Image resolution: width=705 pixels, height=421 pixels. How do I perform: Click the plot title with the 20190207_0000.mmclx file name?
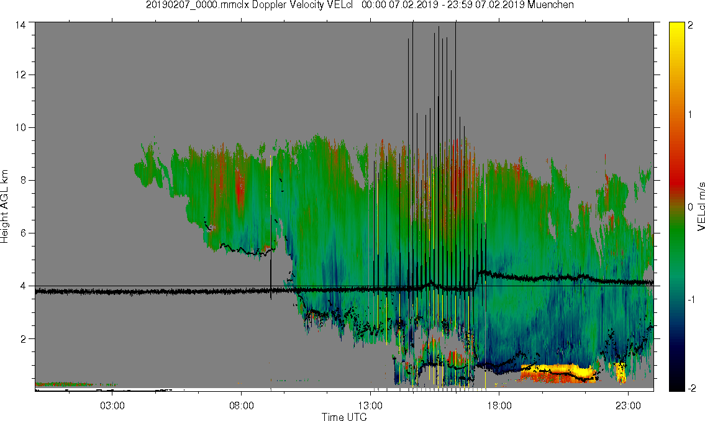coord(360,5)
